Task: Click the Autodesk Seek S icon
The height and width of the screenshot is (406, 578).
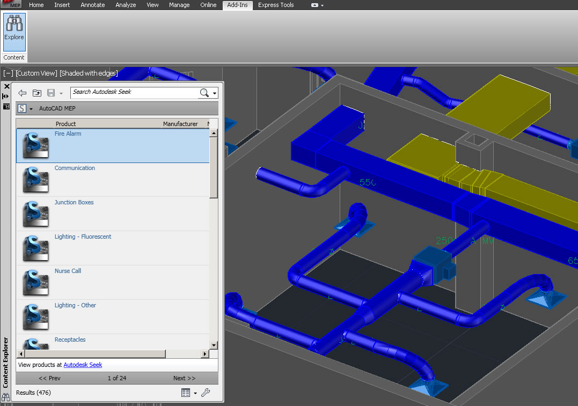Action: [x=22, y=108]
